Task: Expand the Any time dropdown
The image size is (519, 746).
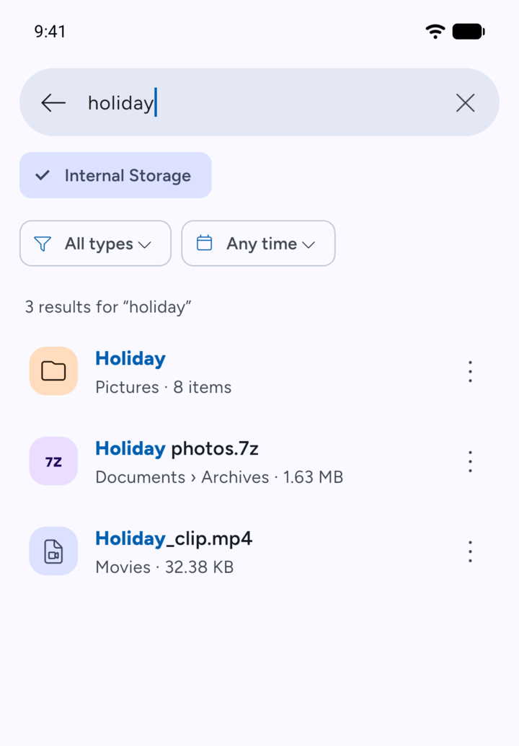Action: (x=258, y=243)
